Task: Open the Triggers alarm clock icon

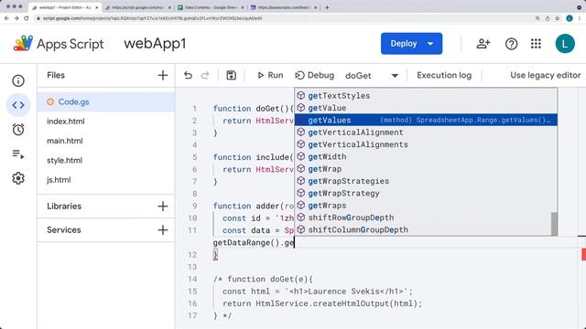Action: [x=18, y=130]
